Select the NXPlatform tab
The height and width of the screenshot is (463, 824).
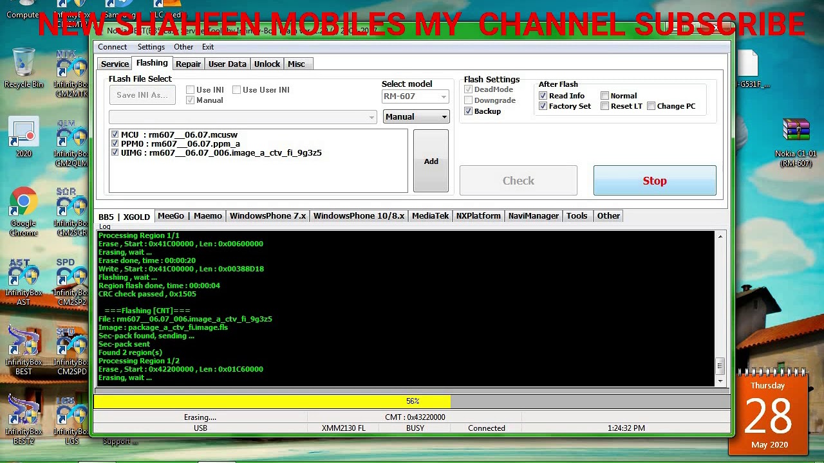coord(478,216)
